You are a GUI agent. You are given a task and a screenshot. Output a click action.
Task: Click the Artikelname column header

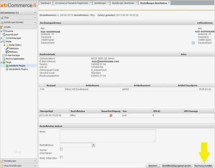tap(92, 85)
